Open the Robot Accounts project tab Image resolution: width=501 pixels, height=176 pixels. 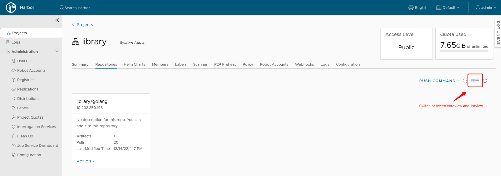[274, 64]
